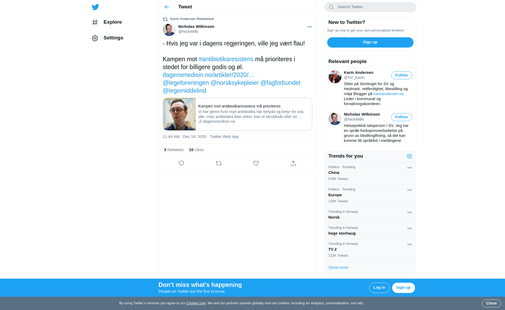The image size is (505, 310).
Task: Focus the Search Twitter field
Action: click(x=370, y=7)
